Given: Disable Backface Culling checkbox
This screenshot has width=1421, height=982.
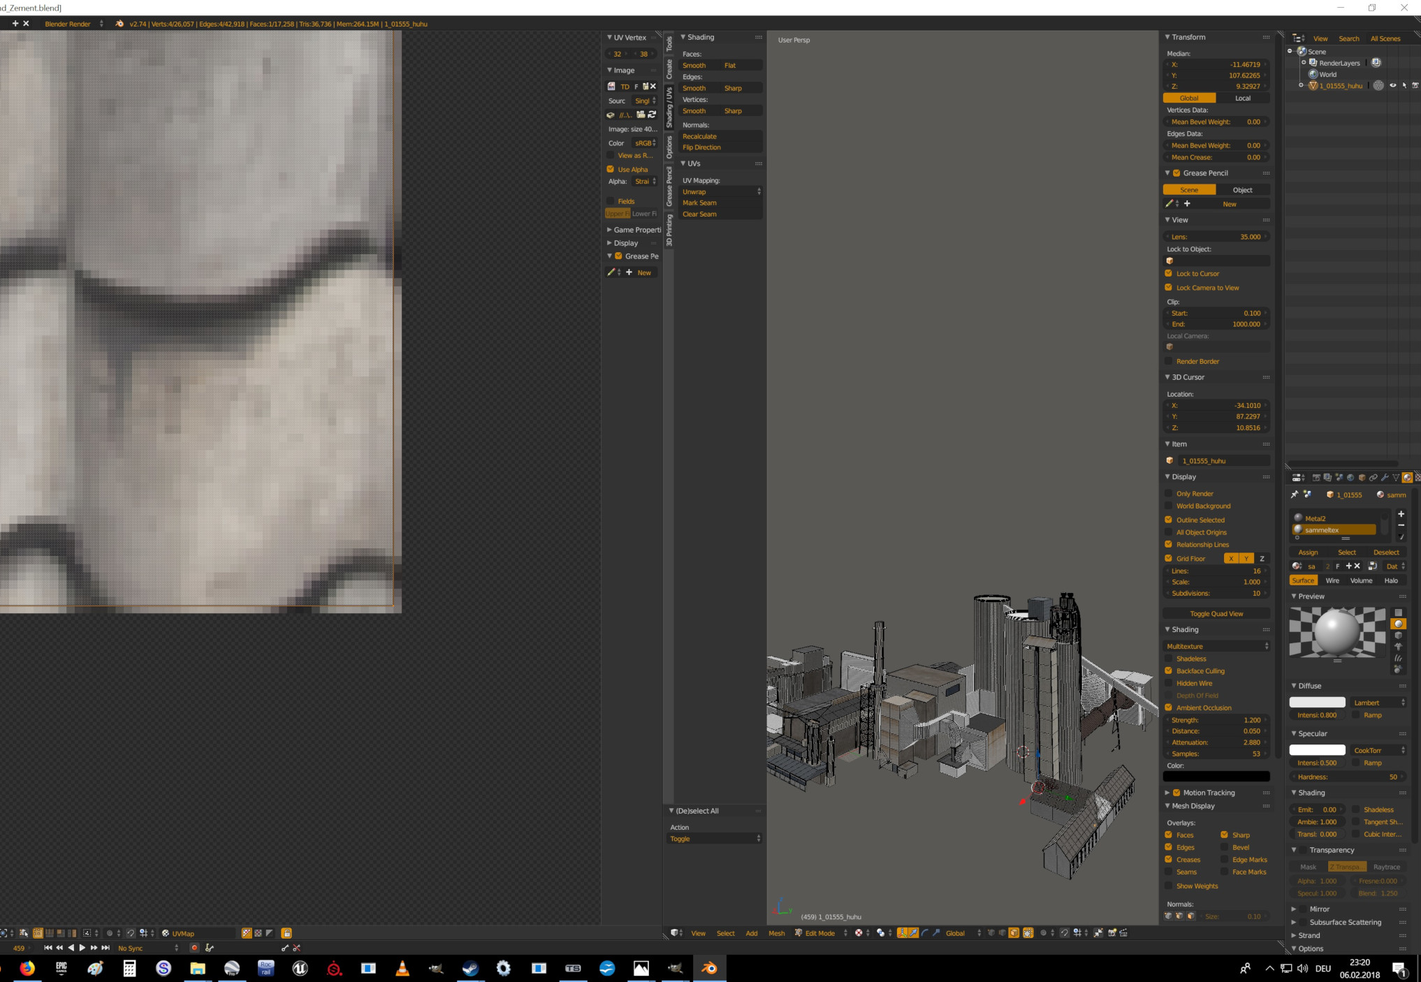Looking at the screenshot, I should (x=1169, y=670).
